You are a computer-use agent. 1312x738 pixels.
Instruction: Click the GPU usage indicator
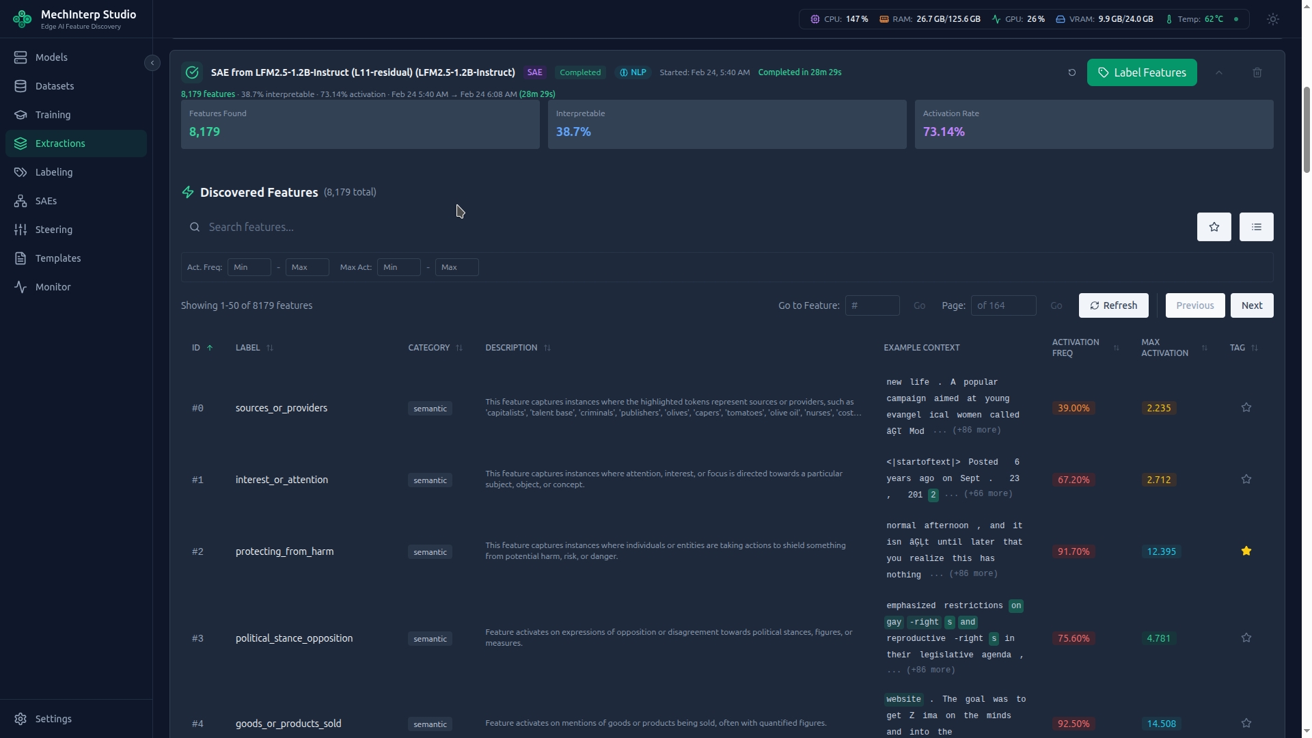(1017, 19)
